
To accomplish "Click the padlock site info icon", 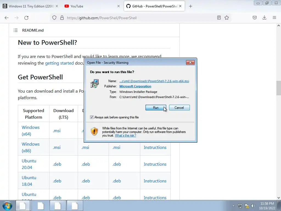I will pos(62,18).
